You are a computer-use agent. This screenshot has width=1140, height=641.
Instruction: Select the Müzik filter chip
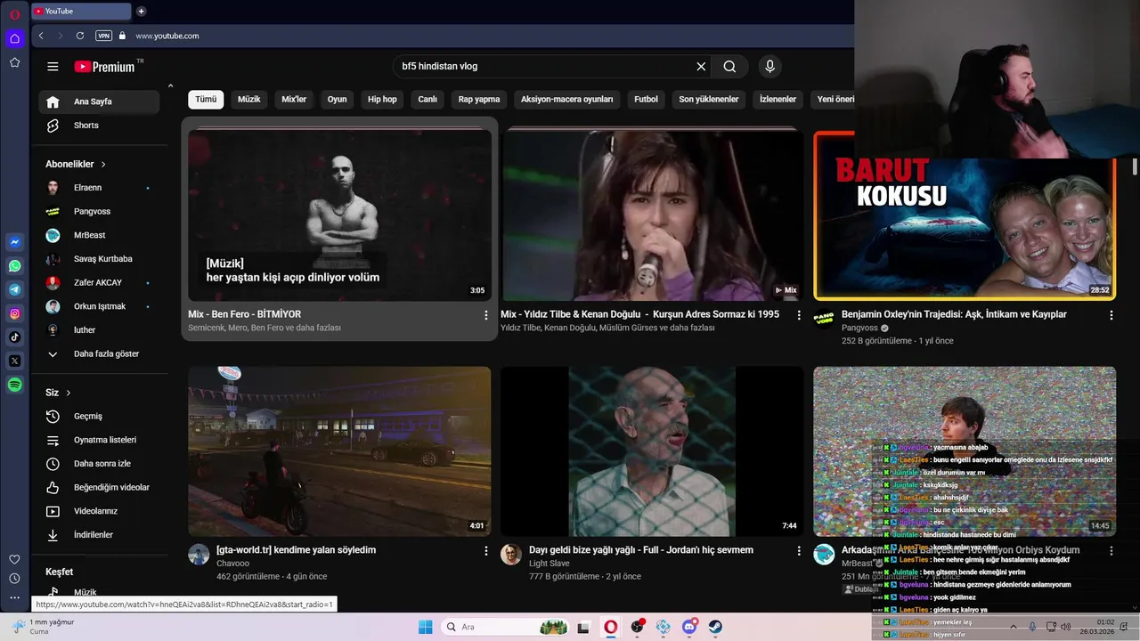point(249,100)
